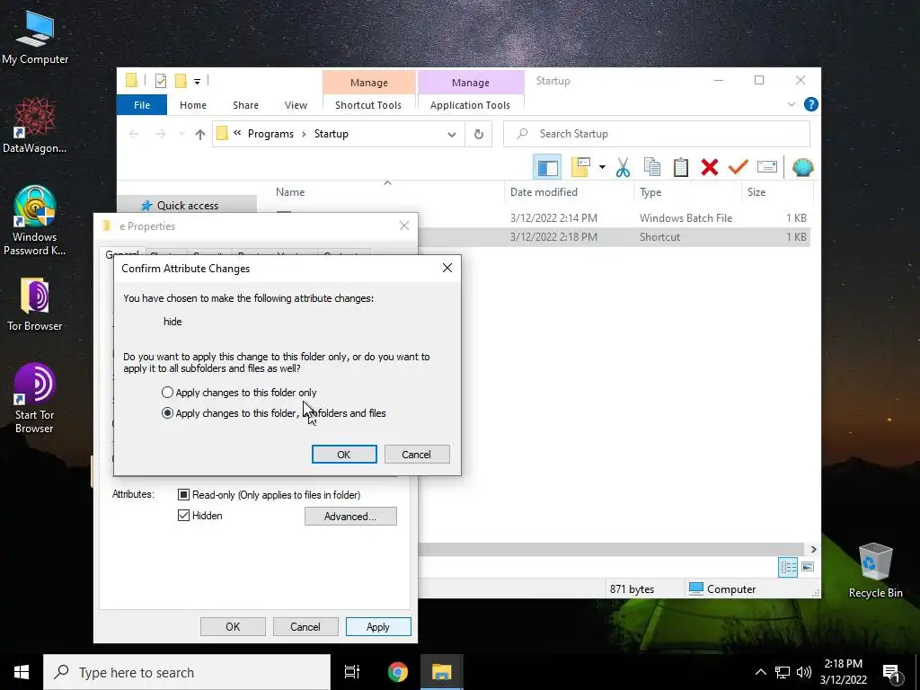Image resolution: width=920 pixels, height=690 pixels.
Task: Click Cancel in the Properties dialog
Action: pos(305,626)
